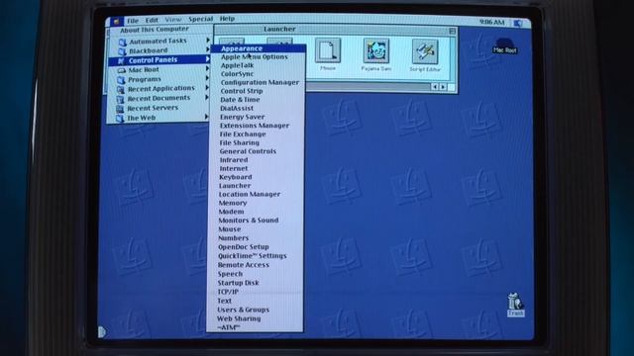Choose Appearance control panel
The height and width of the screenshot is (356, 634).
(x=258, y=48)
